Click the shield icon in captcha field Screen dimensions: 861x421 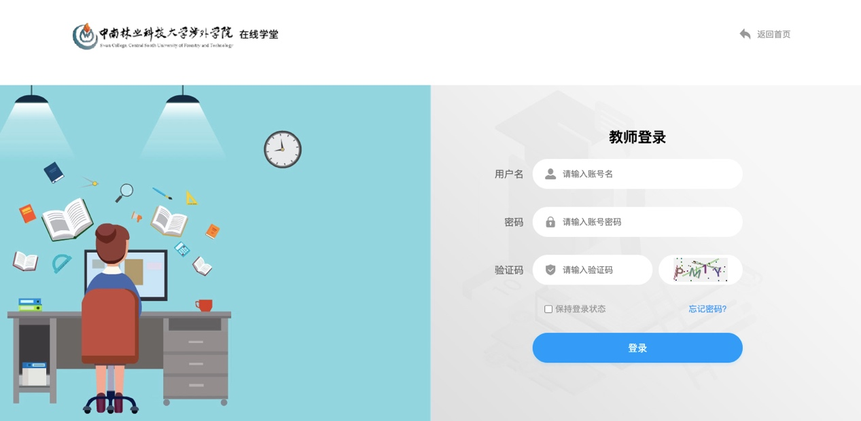(550, 270)
